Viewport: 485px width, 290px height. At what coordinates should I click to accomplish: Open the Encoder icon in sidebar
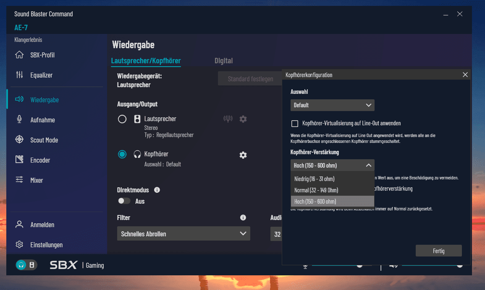pos(19,159)
